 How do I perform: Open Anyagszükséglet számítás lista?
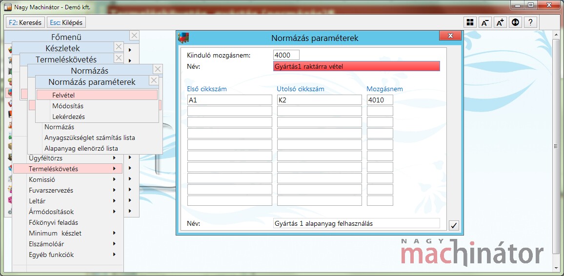point(90,138)
